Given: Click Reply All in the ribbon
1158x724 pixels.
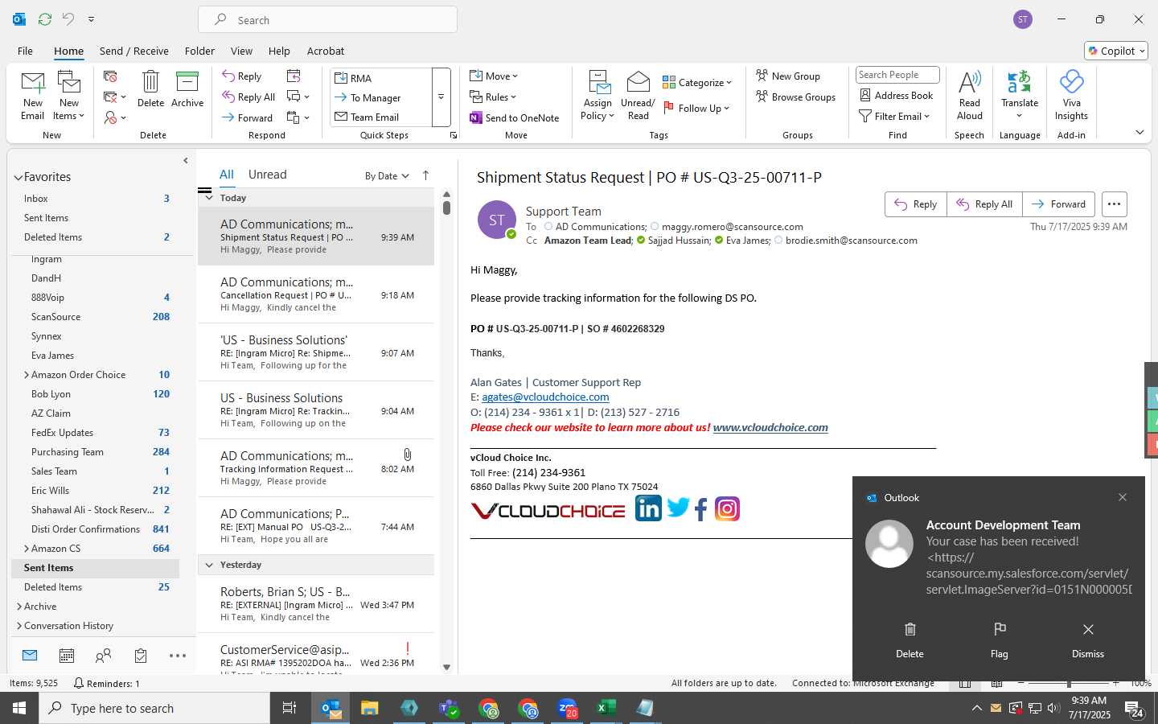Looking at the screenshot, I should [x=248, y=97].
